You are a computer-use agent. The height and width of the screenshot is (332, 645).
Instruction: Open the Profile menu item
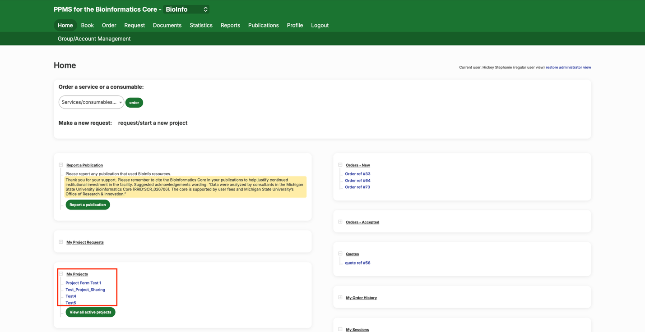point(295,25)
